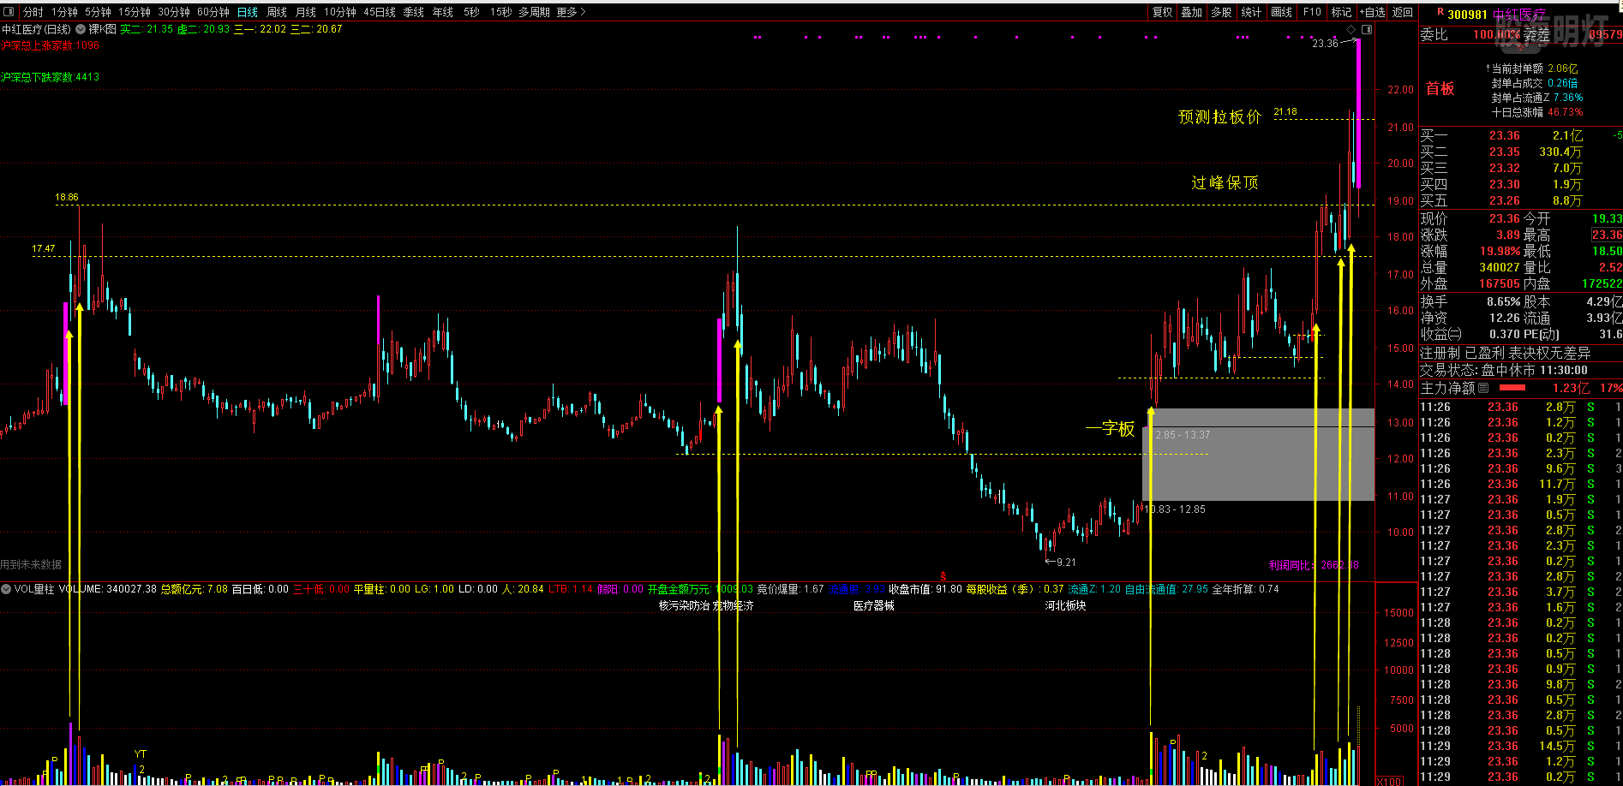This screenshot has height=786, width=1623.
Task: Click the 医疗器械 sector label
Action: click(874, 605)
